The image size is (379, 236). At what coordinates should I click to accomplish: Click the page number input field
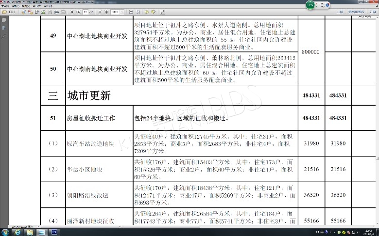point(86,12)
